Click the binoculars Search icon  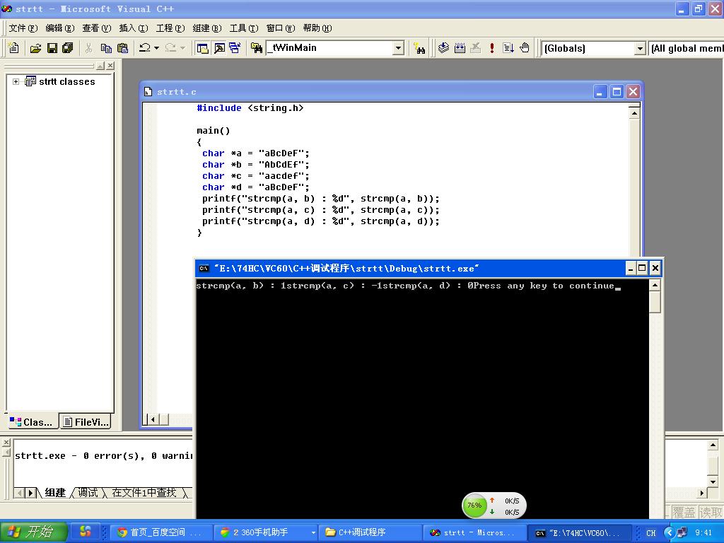coord(419,47)
